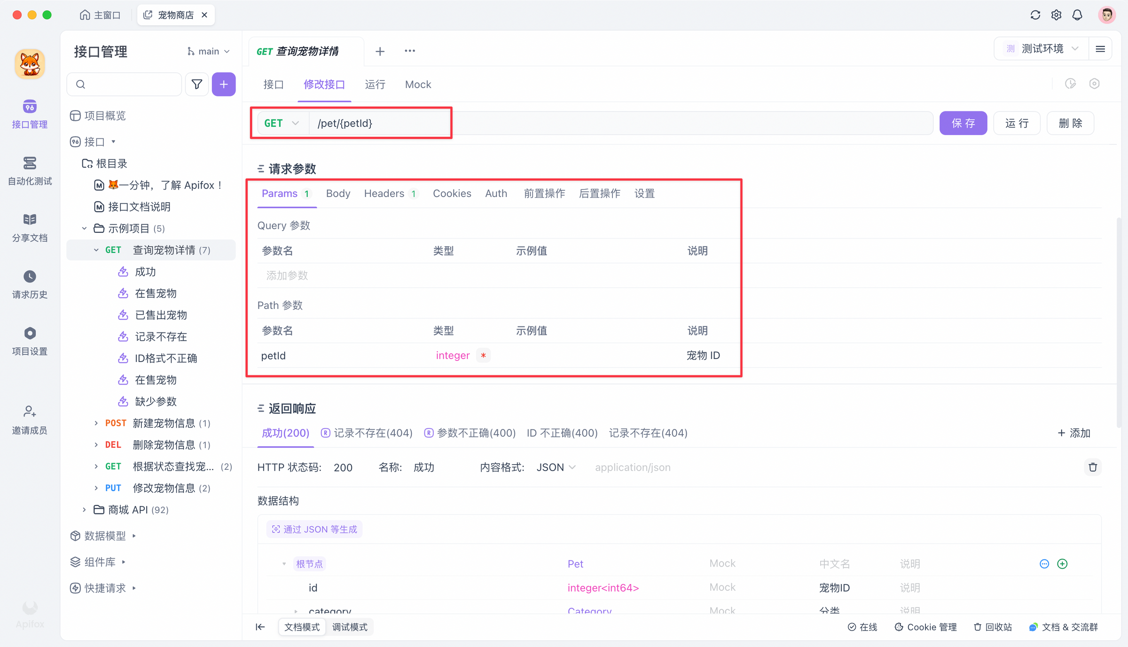The width and height of the screenshot is (1128, 647).
Task: Click the 通过 JSON 等生成 button
Action: click(x=314, y=529)
